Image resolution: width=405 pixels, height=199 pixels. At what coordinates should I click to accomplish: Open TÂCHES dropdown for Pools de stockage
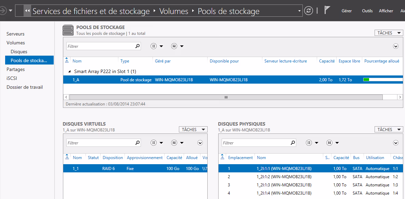point(389,33)
